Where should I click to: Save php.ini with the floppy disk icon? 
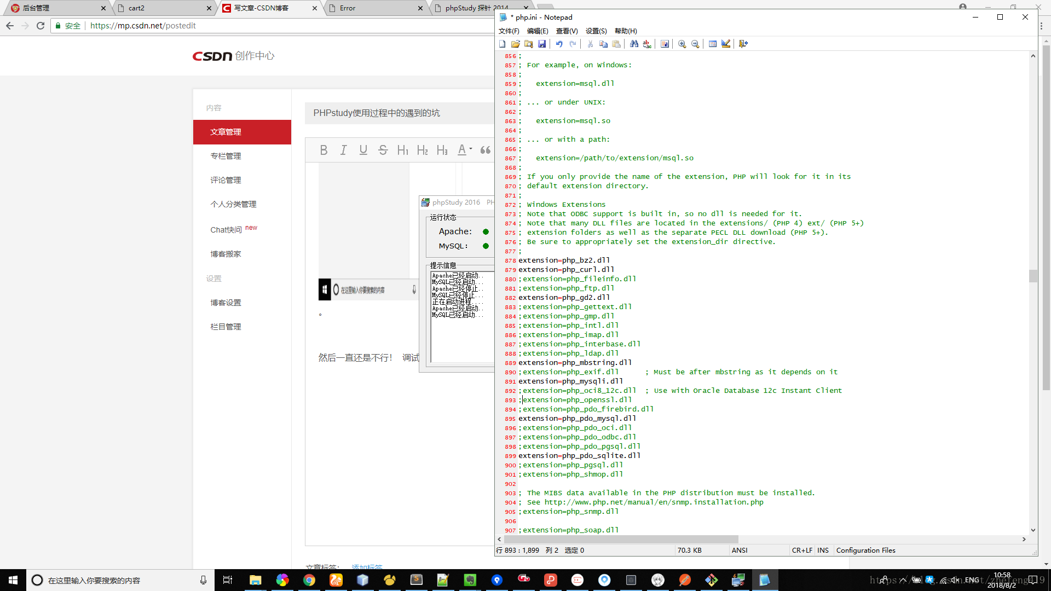tap(542, 44)
